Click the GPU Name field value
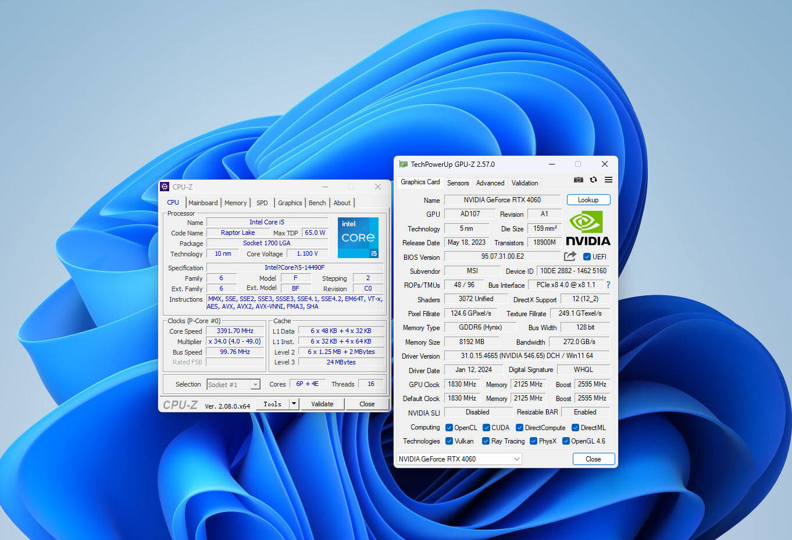Screen dimensions: 792x540 (502, 200)
